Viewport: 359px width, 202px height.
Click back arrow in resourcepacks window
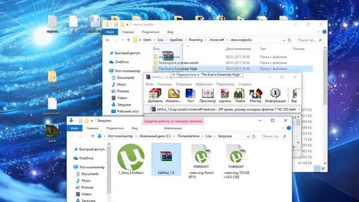pos(108,40)
